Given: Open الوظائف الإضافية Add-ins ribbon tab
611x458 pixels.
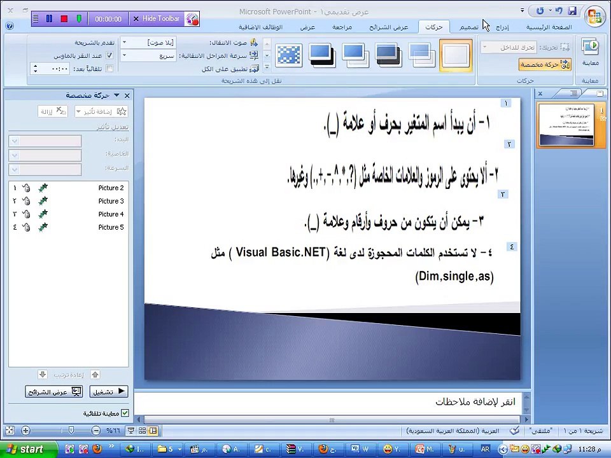Looking at the screenshot, I should pos(261,27).
